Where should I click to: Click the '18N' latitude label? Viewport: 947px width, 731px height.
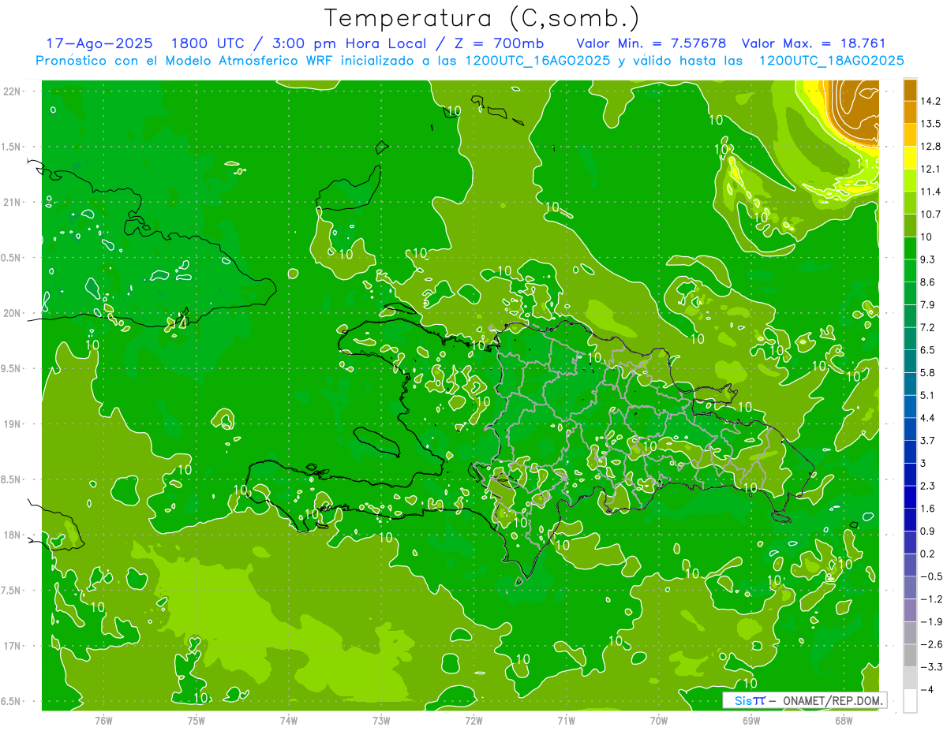[13, 535]
